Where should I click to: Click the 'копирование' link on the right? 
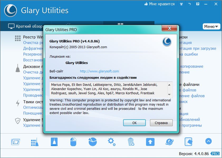pos(192,66)
